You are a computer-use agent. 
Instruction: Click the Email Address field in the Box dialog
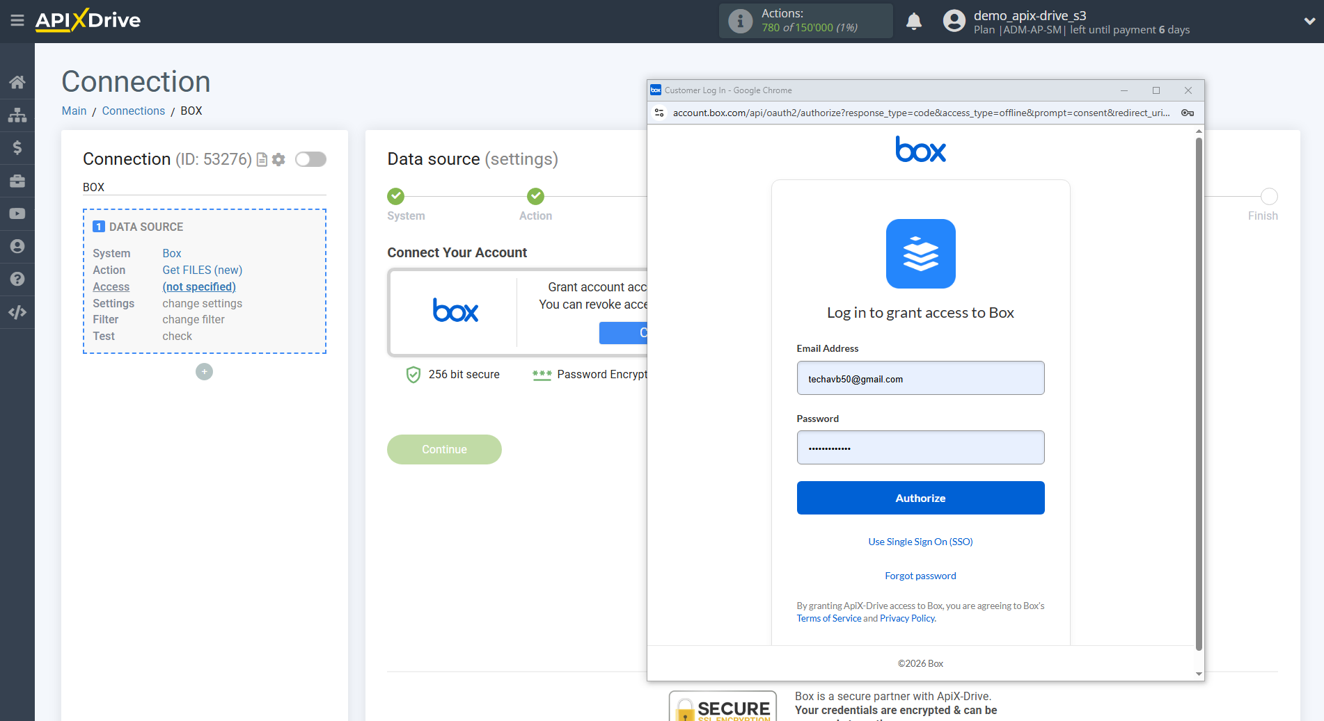pyautogui.click(x=920, y=378)
